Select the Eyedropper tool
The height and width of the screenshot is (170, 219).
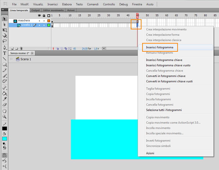[x=4, y=99]
